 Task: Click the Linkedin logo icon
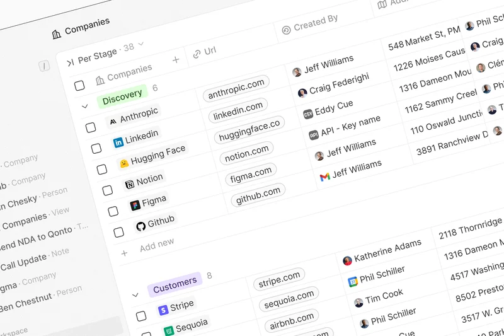tap(118, 142)
